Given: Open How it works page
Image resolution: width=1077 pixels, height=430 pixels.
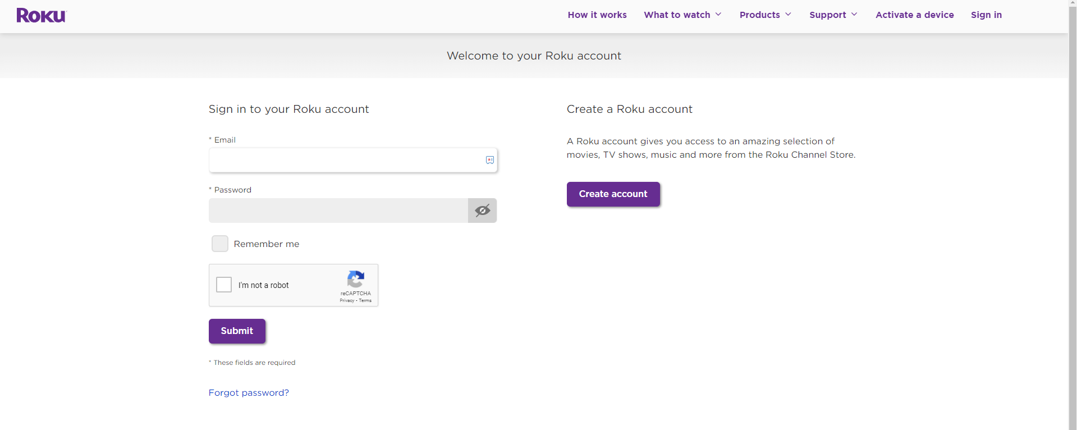Looking at the screenshot, I should pos(597,15).
